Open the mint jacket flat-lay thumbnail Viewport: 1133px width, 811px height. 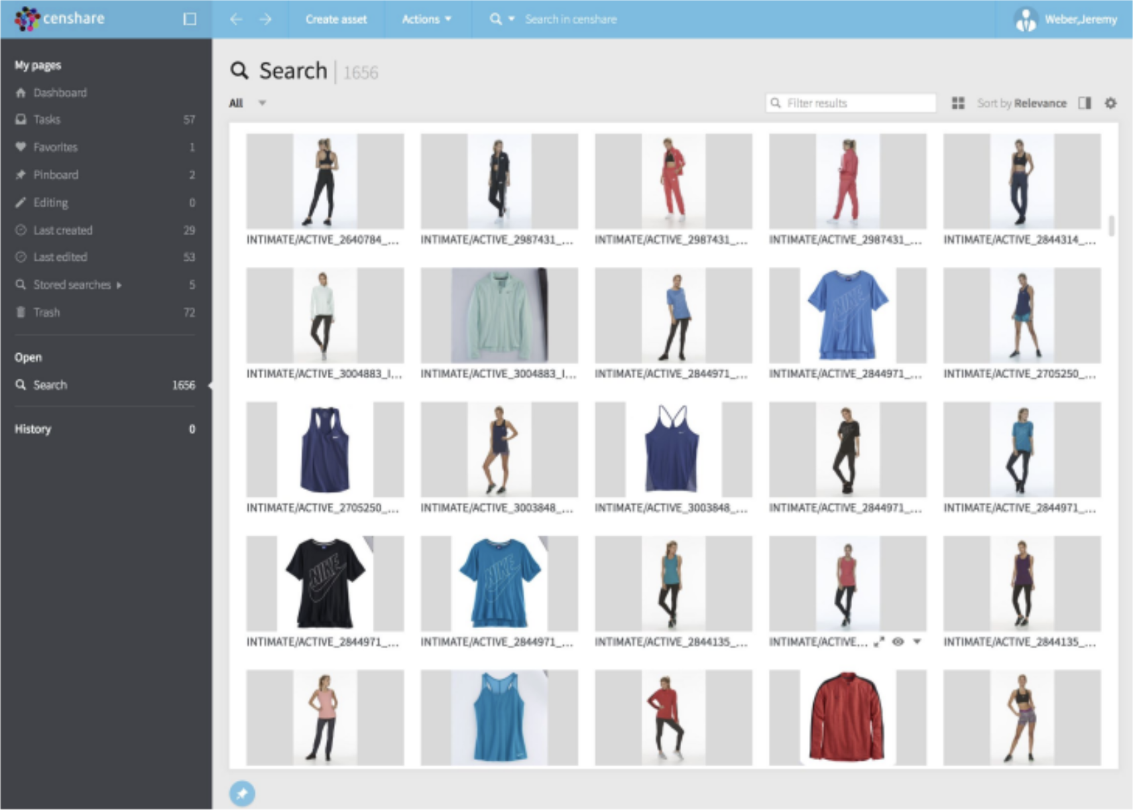click(499, 315)
